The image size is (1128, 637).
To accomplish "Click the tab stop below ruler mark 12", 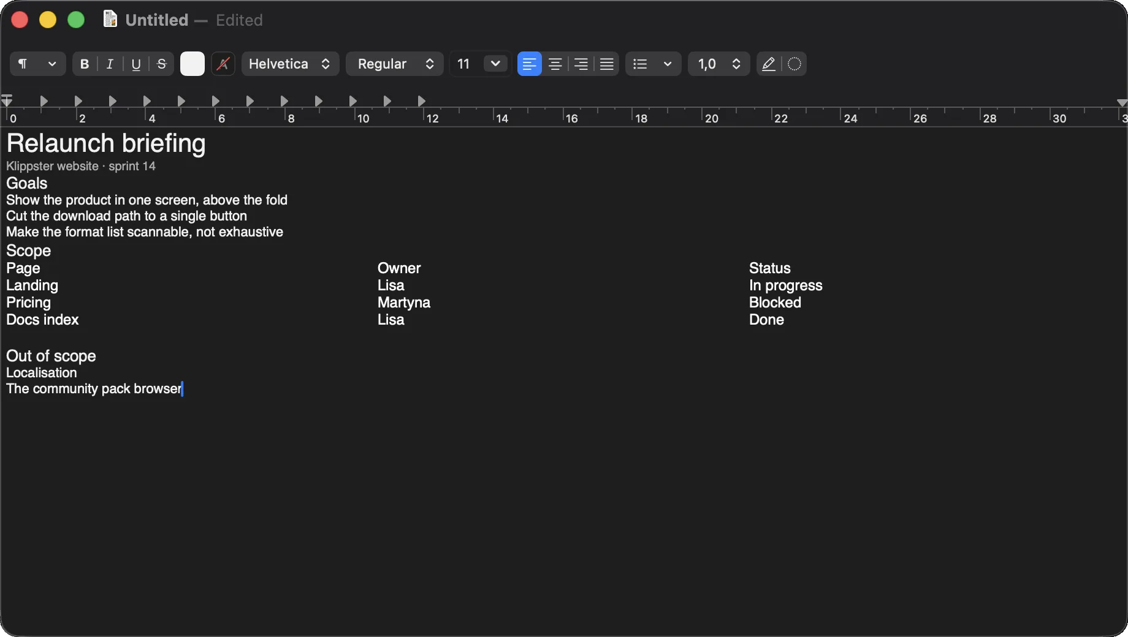I will tap(422, 100).
